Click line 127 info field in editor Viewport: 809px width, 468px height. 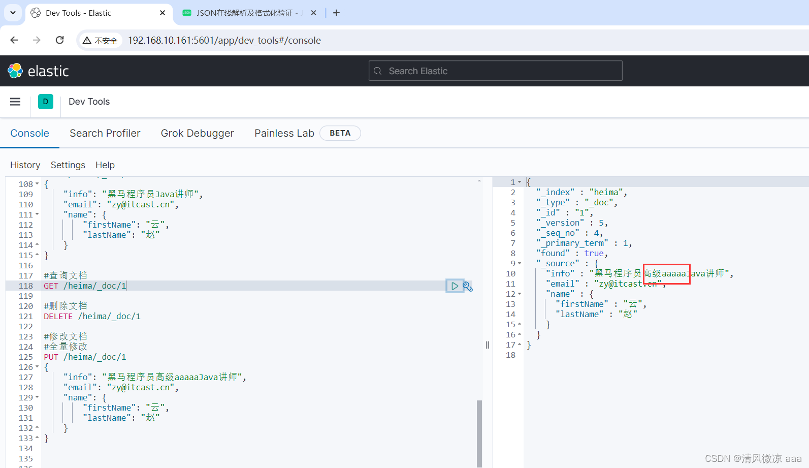[x=154, y=377]
